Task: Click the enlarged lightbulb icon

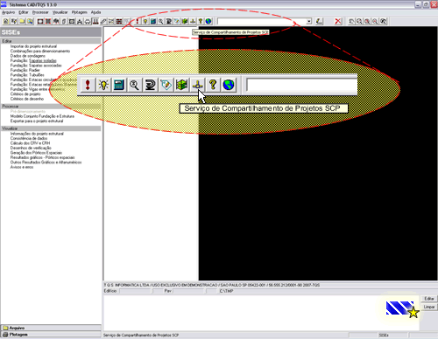Action: [x=103, y=85]
